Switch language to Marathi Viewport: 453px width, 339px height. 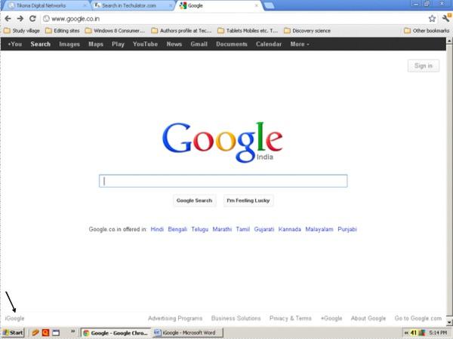pyautogui.click(x=222, y=229)
